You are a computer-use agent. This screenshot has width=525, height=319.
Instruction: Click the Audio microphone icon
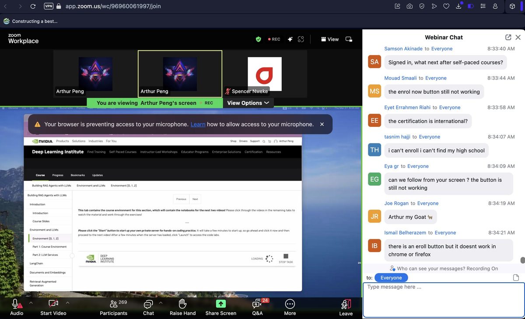(17, 304)
